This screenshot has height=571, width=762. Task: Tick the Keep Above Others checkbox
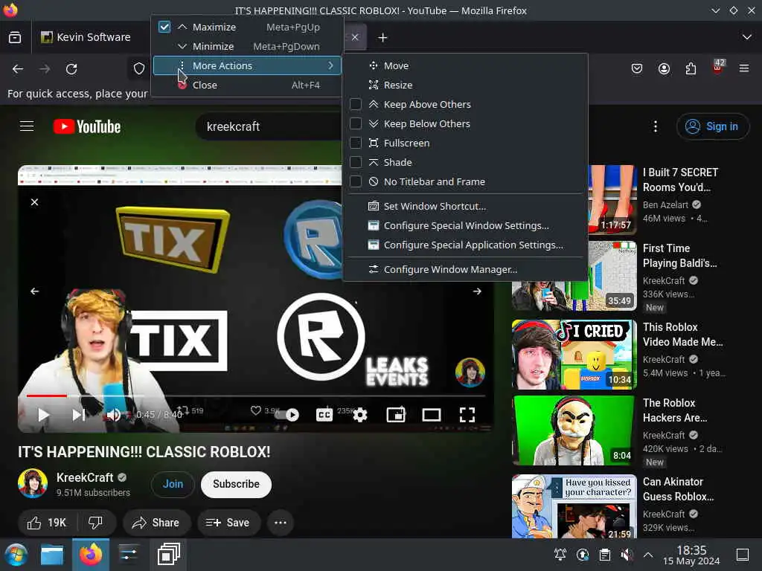356,104
